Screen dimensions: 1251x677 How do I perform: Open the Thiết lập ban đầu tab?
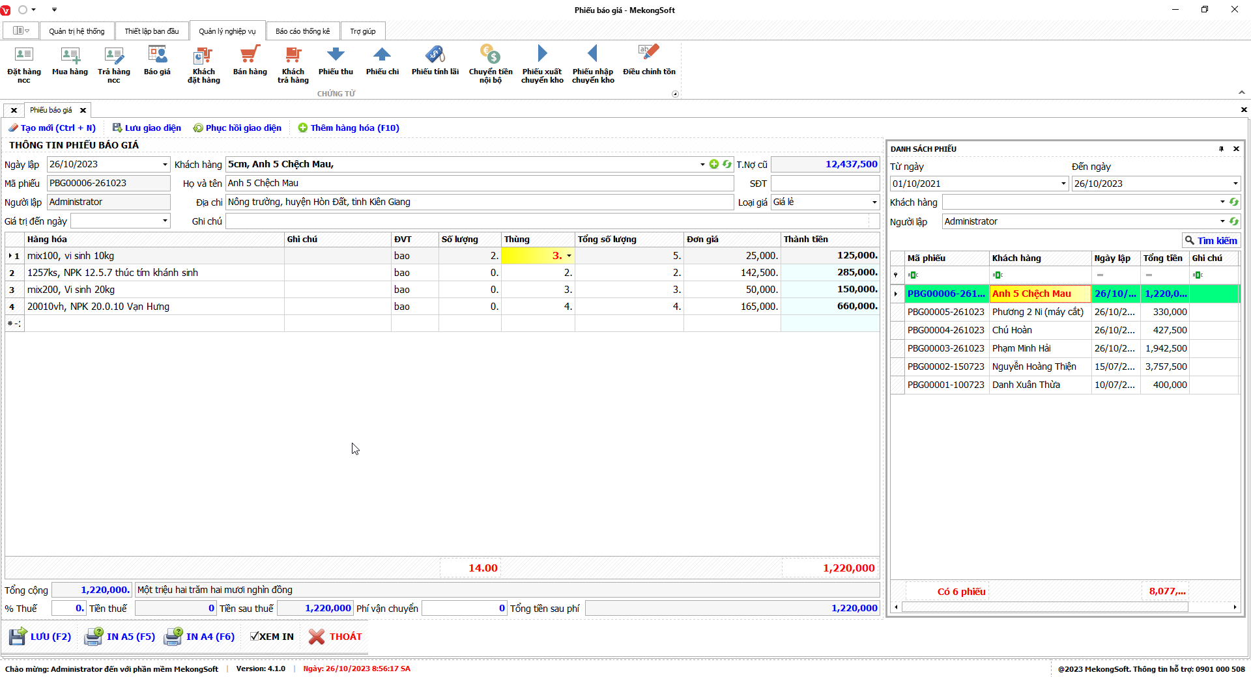click(151, 31)
